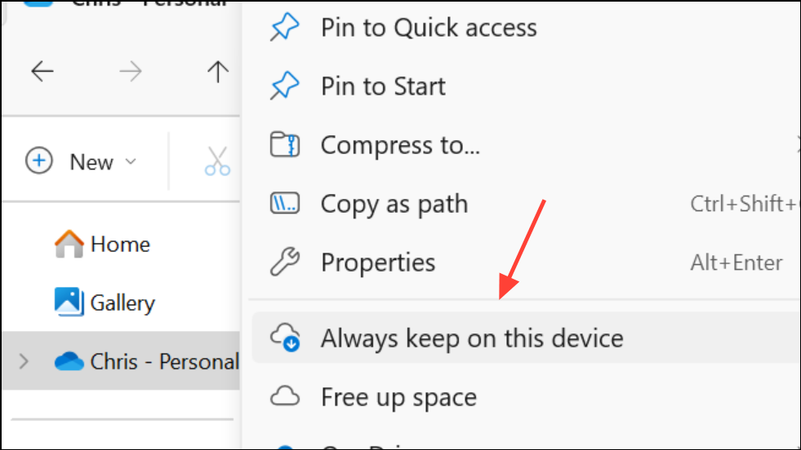Choose Free up space menu entry
Viewport: 801px width, 450px height.
point(526,396)
